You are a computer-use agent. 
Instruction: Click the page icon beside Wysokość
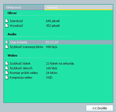[7, 26]
